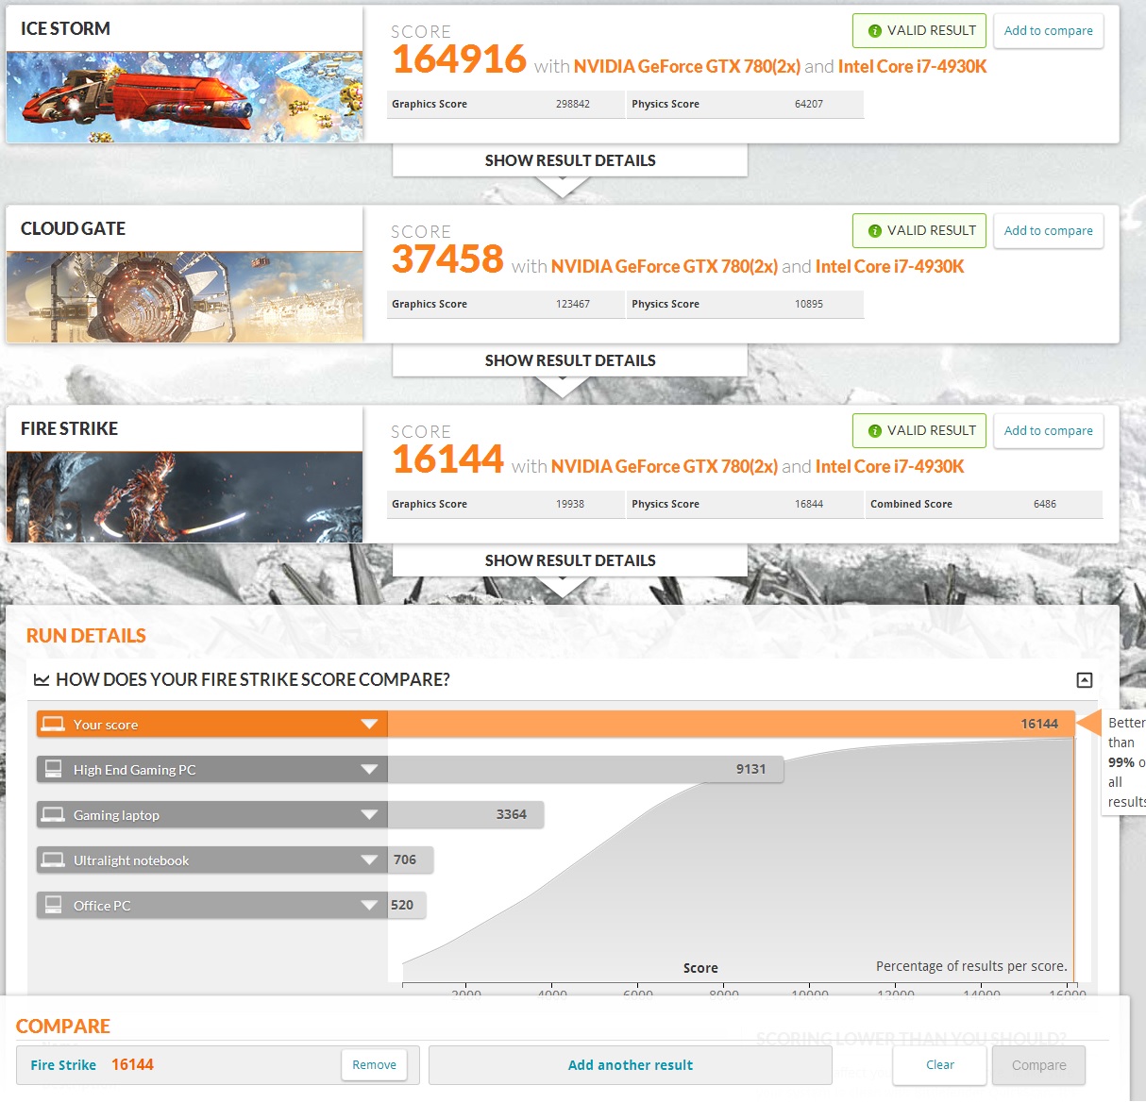Screen dimensions: 1146x1102
Task: Click the 9131 High End Gaming PC bar
Action: 585,769
